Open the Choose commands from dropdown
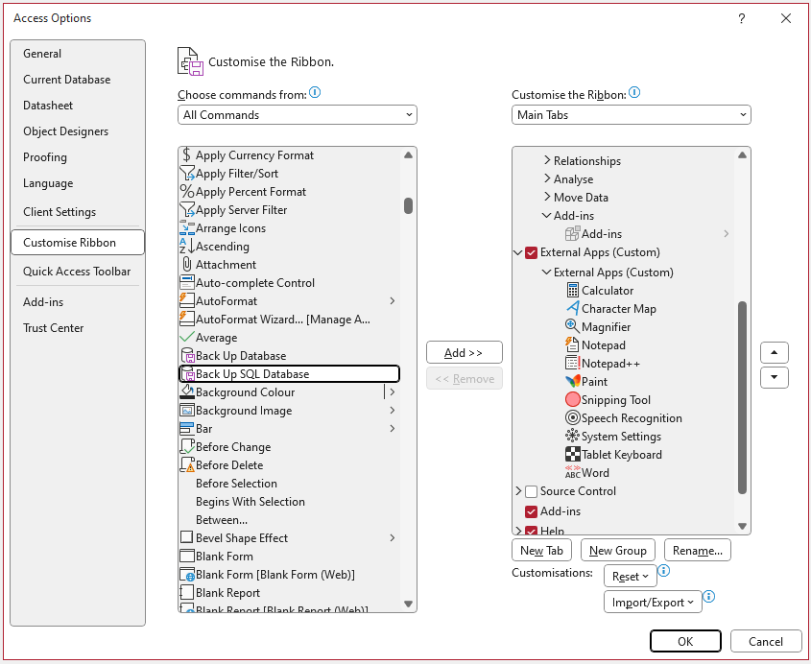Screen dimensions: 811x664 pos(298,115)
